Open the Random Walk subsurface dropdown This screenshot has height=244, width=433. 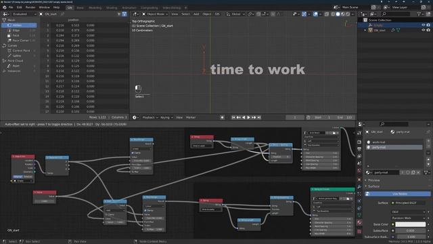409,218
